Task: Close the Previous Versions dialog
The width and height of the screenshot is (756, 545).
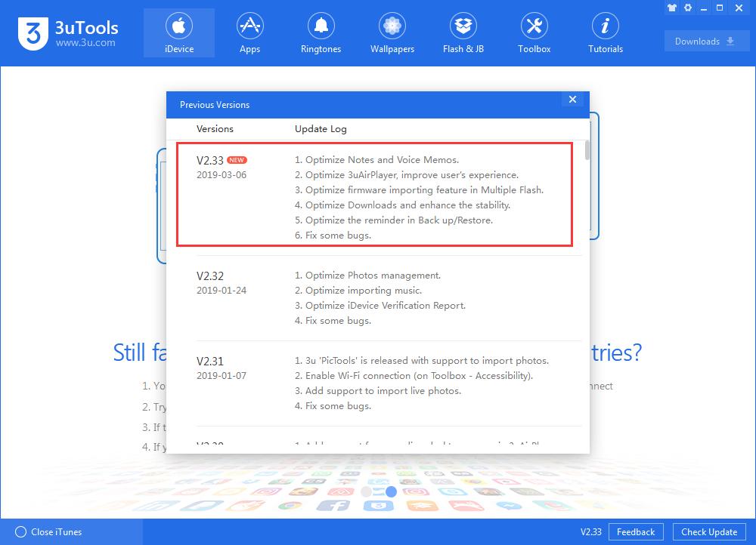Action: point(573,99)
